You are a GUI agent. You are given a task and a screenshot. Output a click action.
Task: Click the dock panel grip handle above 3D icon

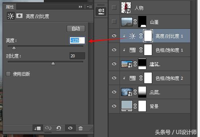point(101,5)
